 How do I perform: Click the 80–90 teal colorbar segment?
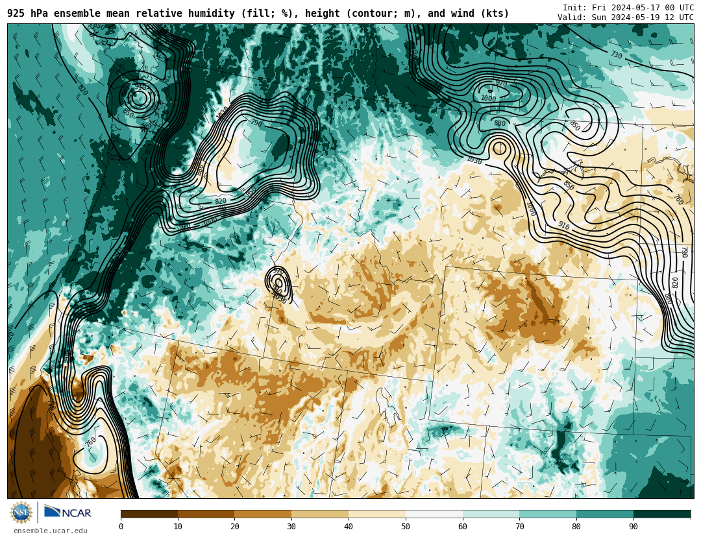605,514
